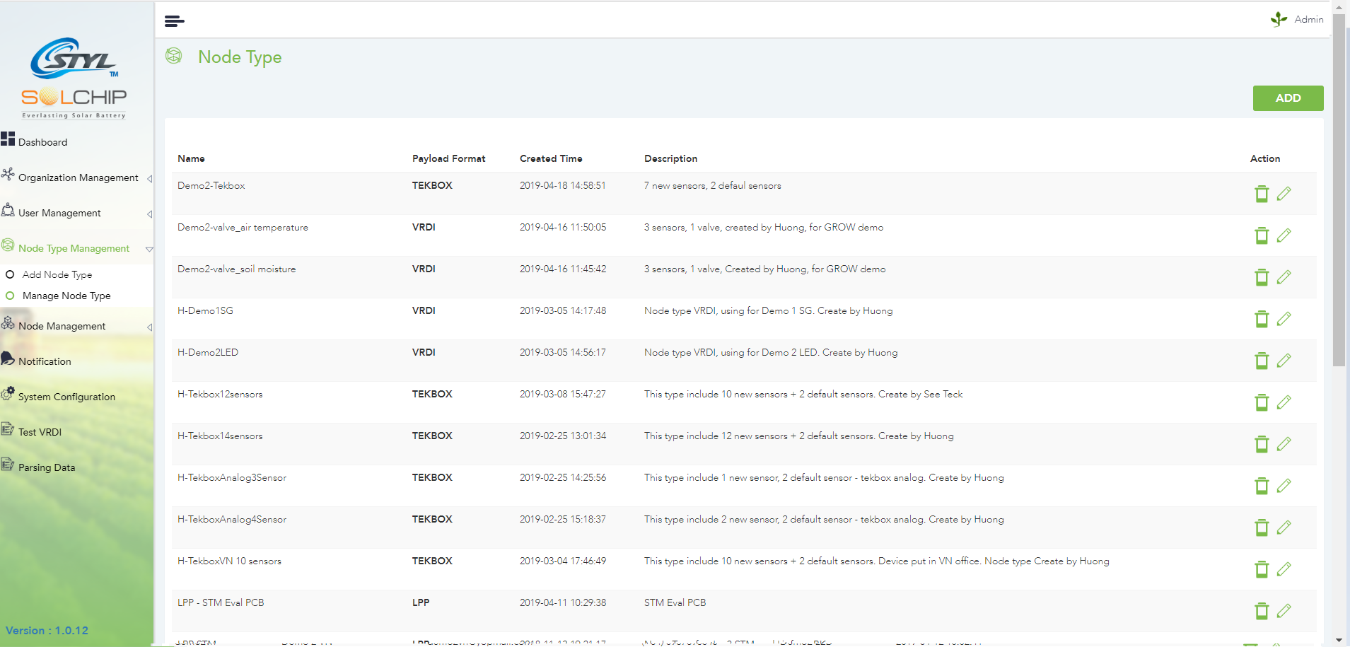Collapse the Node Type Management section arrow

pos(149,249)
